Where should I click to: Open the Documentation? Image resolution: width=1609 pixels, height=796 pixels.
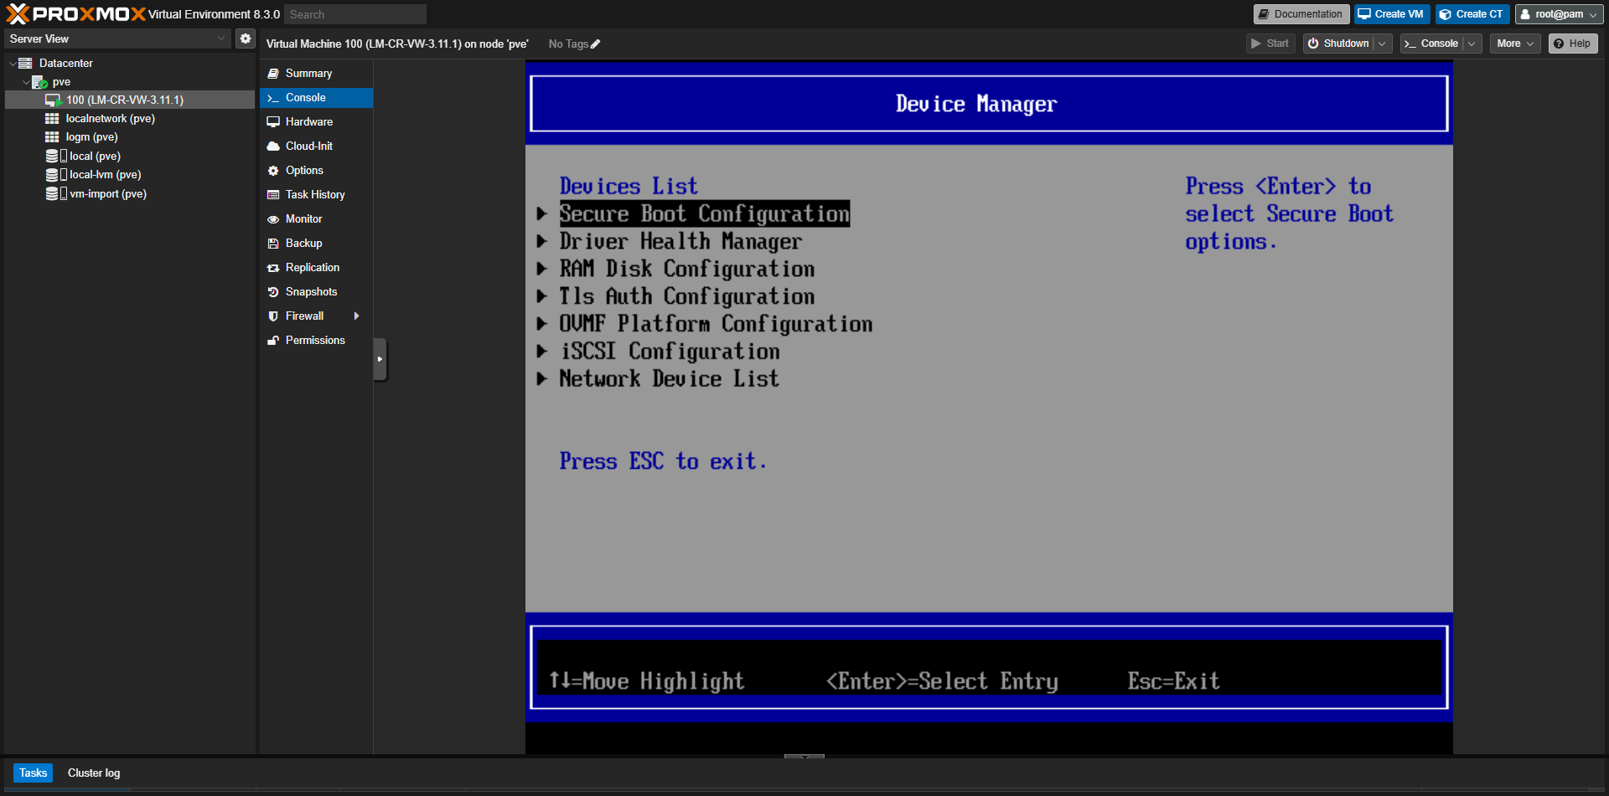(x=1301, y=13)
